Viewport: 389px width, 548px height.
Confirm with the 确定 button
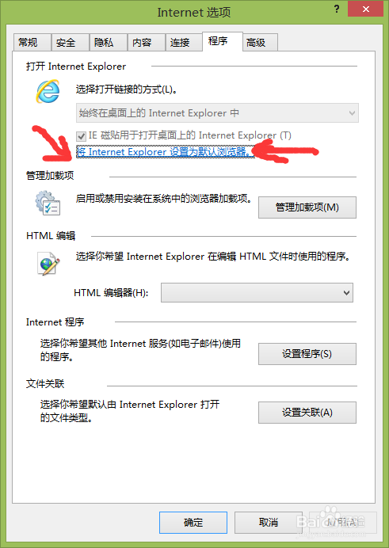click(193, 523)
